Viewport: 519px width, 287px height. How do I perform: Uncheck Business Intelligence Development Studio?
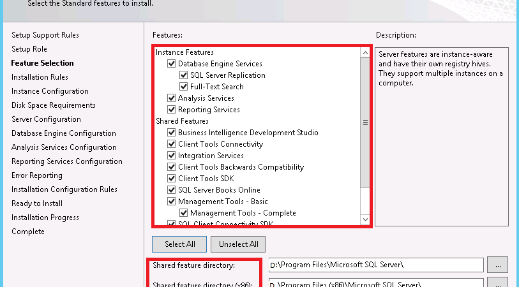coord(171,133)
